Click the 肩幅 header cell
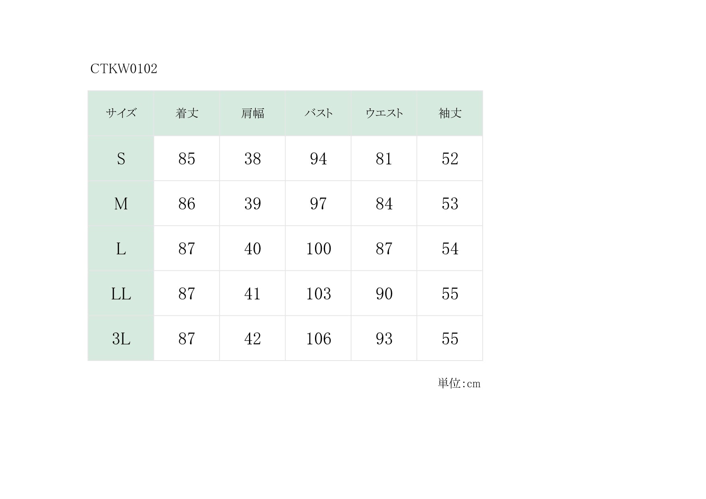This screenshot has height=499, width=706. (252, 113)
